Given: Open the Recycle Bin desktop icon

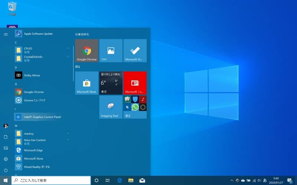Looking at the screenshot, I should [12, 9].
